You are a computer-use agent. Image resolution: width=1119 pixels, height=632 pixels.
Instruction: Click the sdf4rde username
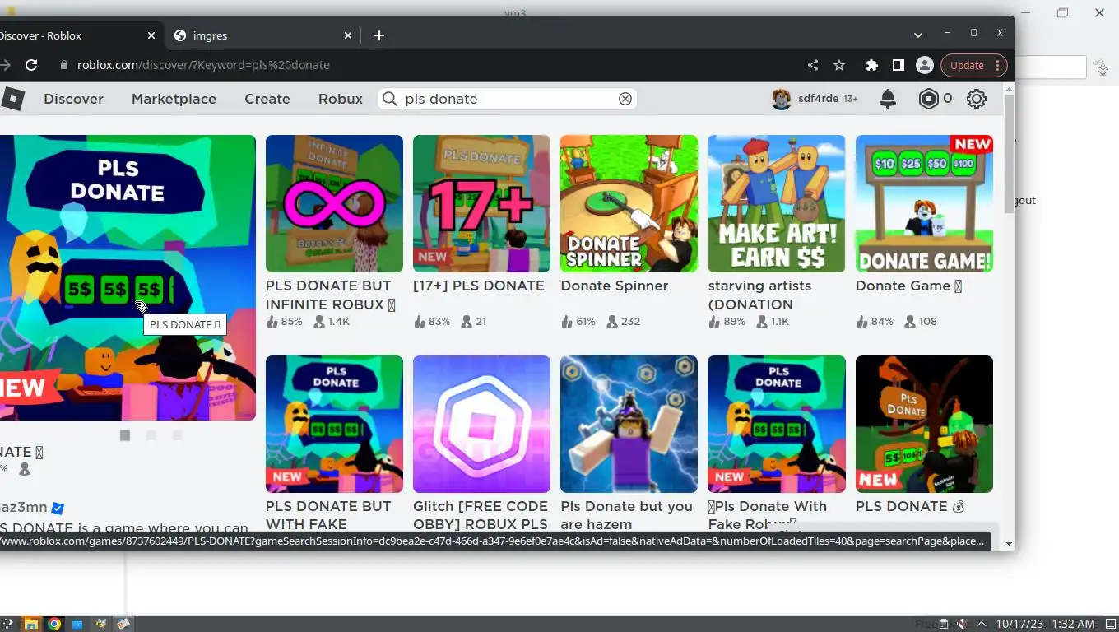818,99
